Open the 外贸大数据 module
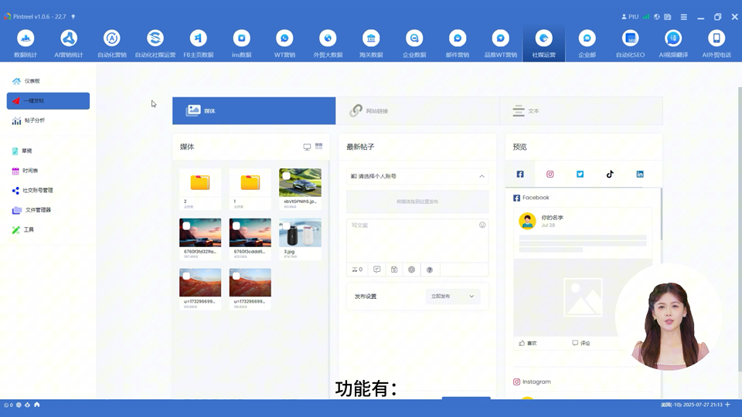Image resolution: width=742 pixels, height=417 pixels. 328,43
